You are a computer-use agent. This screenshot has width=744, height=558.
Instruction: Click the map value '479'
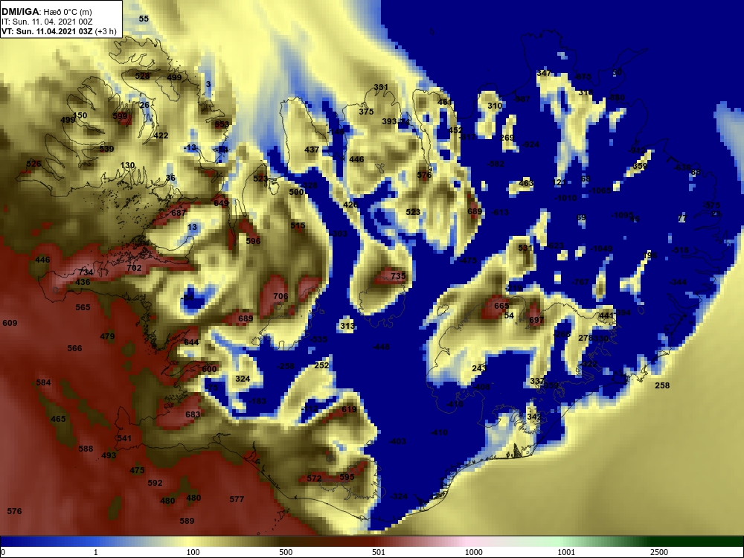point(107,336)
